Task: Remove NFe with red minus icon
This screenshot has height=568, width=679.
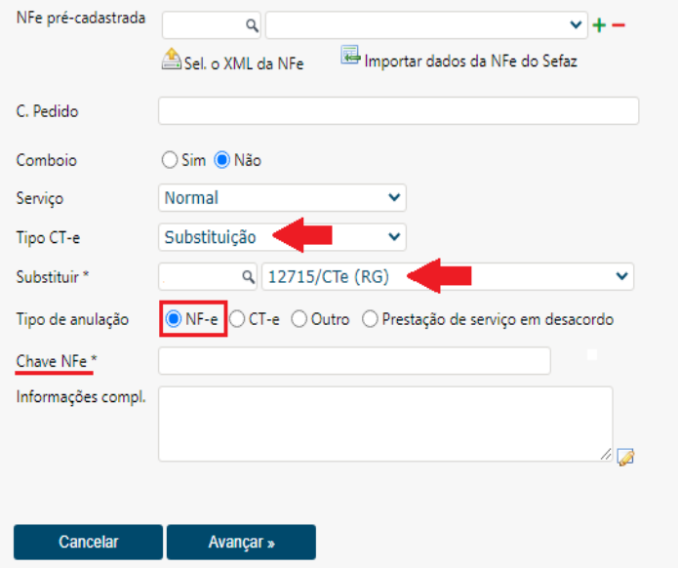Action: pos(619,25)
